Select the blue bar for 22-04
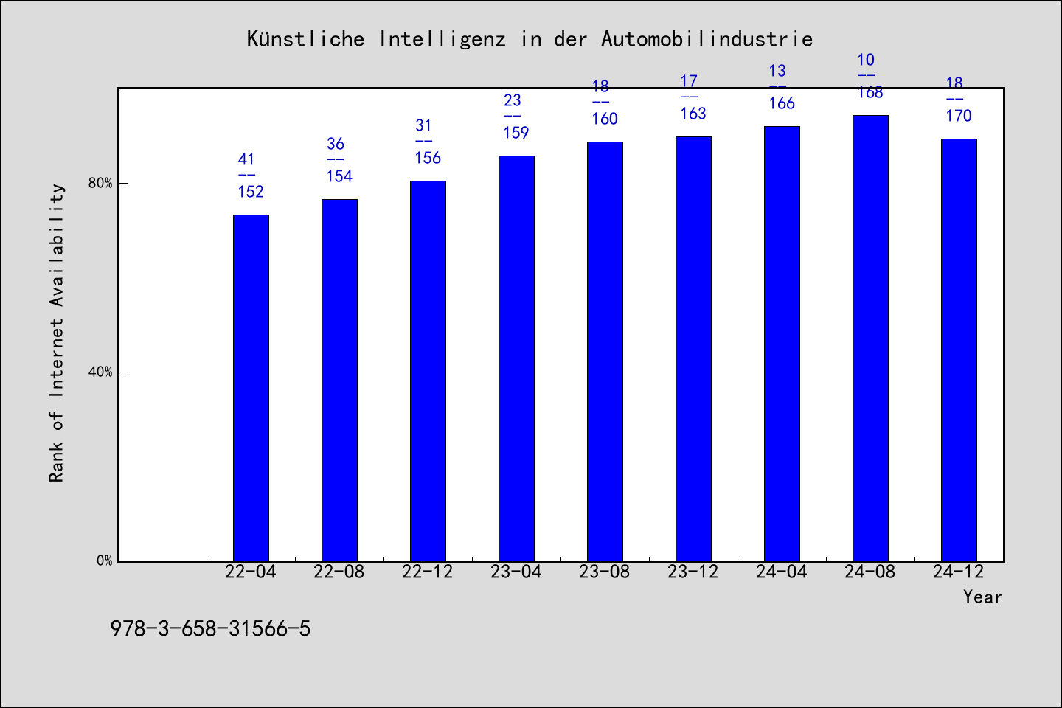Viewport: 1062px width, 708px height. pyautogui.click(x=251, y=388)
